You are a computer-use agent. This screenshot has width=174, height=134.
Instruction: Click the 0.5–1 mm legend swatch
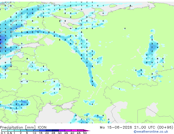coord(11,130)
